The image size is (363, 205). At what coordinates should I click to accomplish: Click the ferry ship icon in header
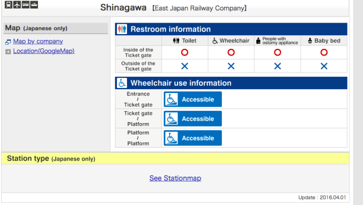coord(34,5)
